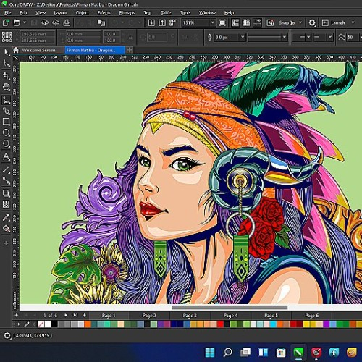Click the Full-screen preview icon
The image size is (362, 362).
tap(222, 22)
